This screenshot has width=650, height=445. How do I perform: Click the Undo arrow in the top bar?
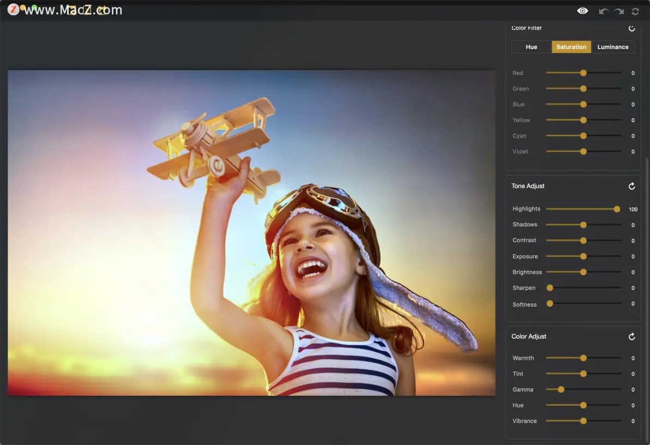coord(603,11)
